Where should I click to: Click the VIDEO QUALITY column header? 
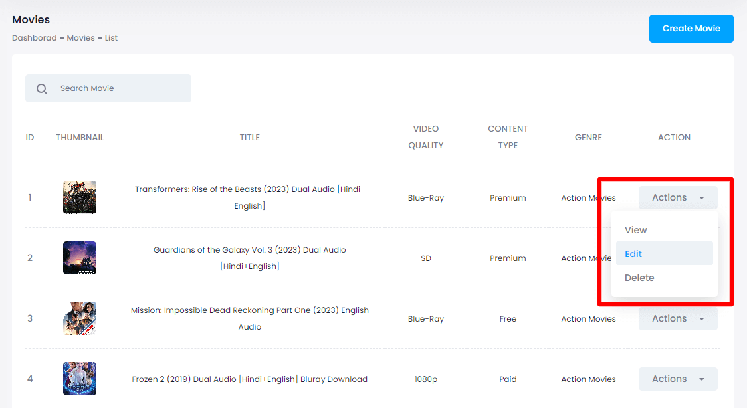(x=426, y=137)
